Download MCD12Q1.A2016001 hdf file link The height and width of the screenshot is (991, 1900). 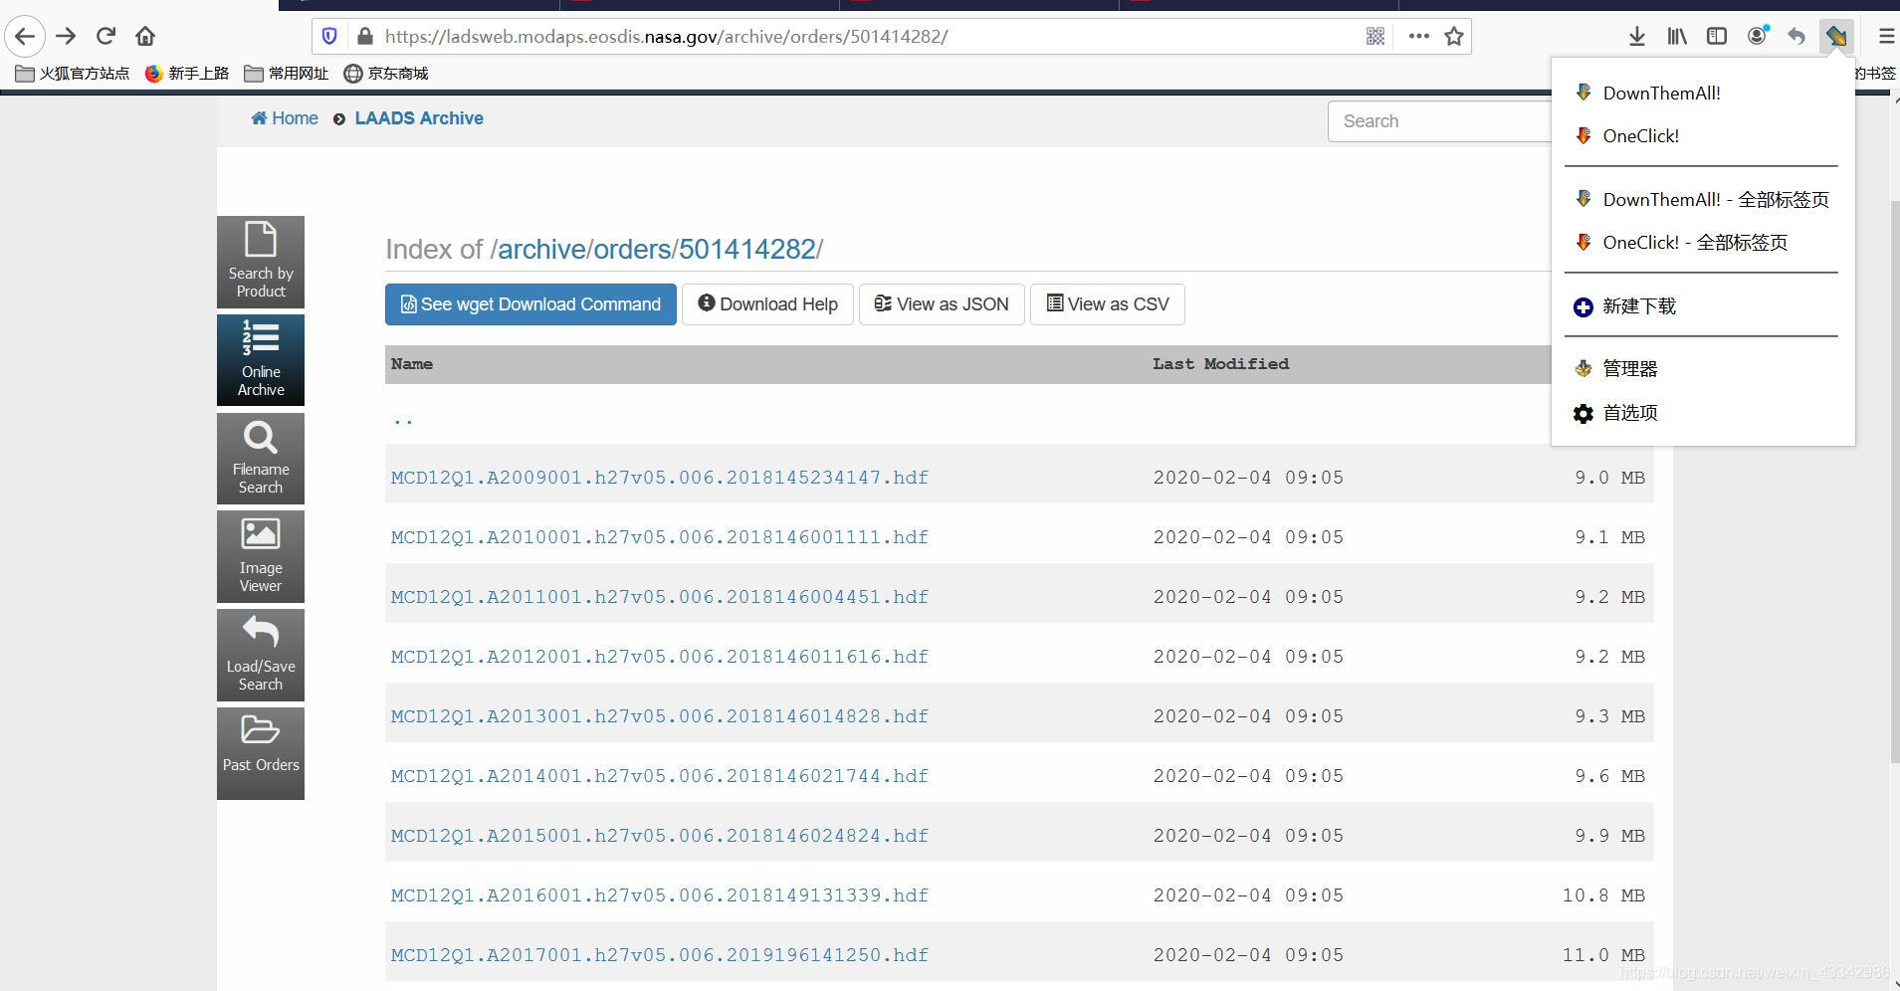click(660, 895)
